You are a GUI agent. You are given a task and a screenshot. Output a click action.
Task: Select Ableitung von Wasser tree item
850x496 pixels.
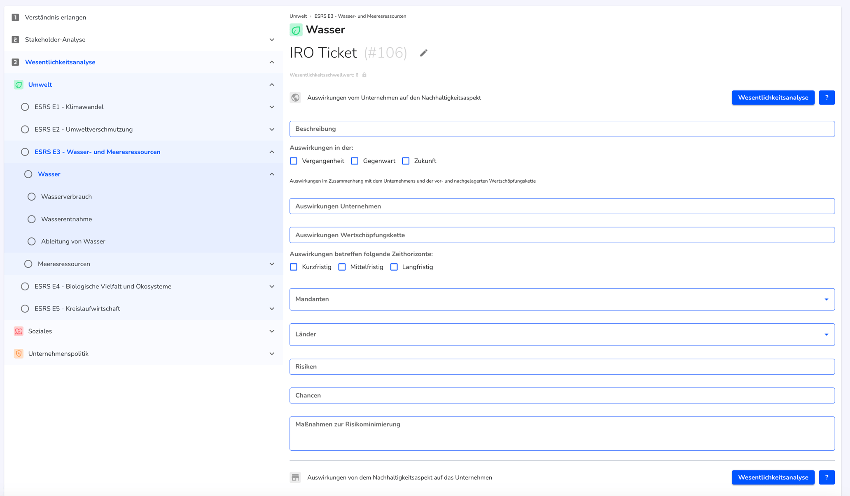[x=73, y=241]
